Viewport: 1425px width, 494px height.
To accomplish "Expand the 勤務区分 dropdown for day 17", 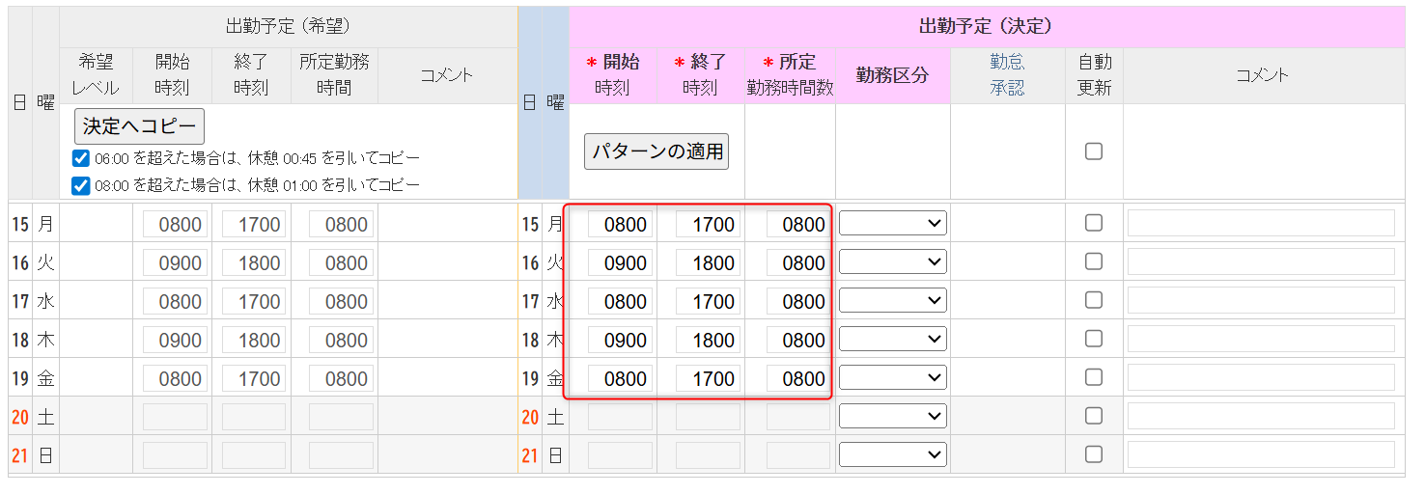I will tap(892, 301).
